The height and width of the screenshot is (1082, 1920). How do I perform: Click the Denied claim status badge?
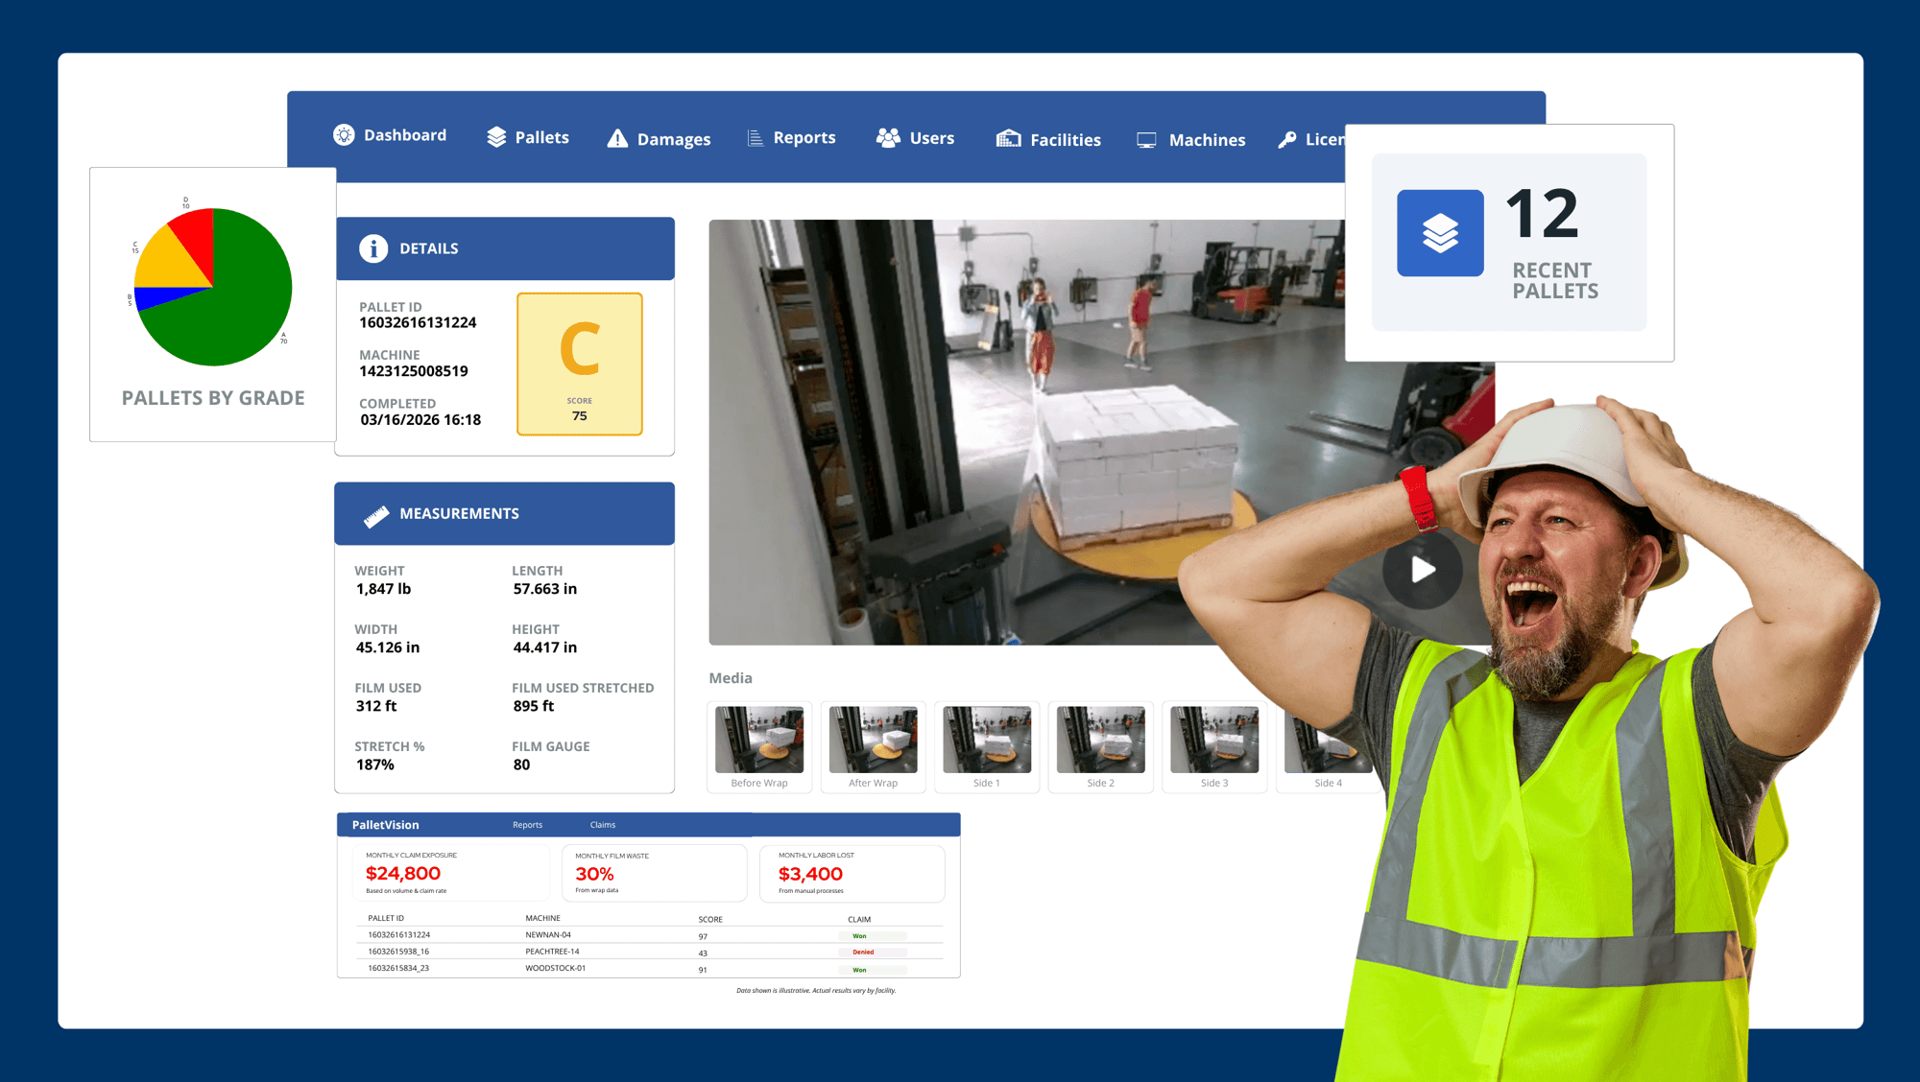[x=873, y=953]
